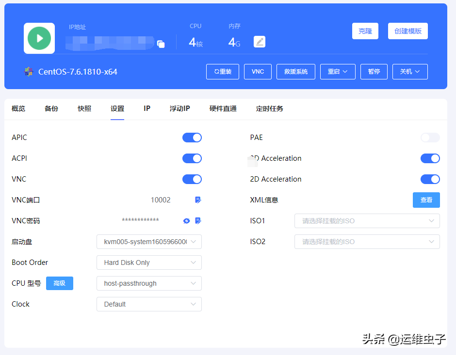
Task: Toggle the 暂停 pause control
Action: coord(374,71)
